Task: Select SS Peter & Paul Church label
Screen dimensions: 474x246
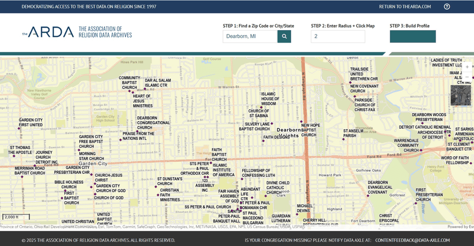Action: pyautogui.click(x=207, y=207)
